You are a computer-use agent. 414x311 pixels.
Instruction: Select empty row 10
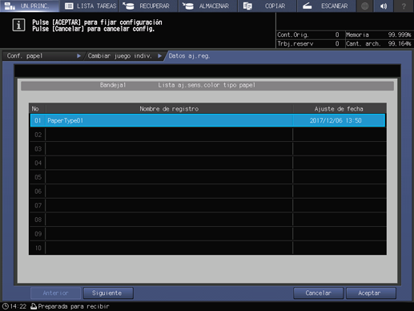(207, 248)
